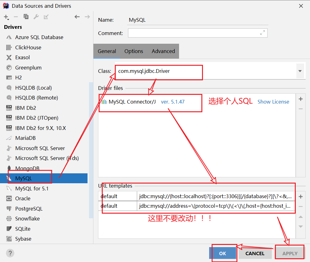Open the Show License link
The image size is (310, 262).
tap(273, 102)
